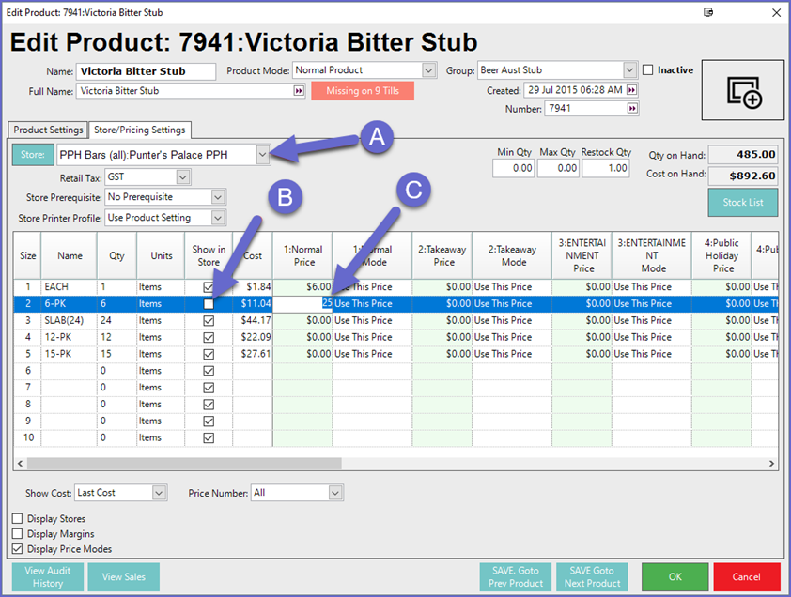Toggle Show in Store for SLAB(24) row
791x597 pixels.
point(209,321)
